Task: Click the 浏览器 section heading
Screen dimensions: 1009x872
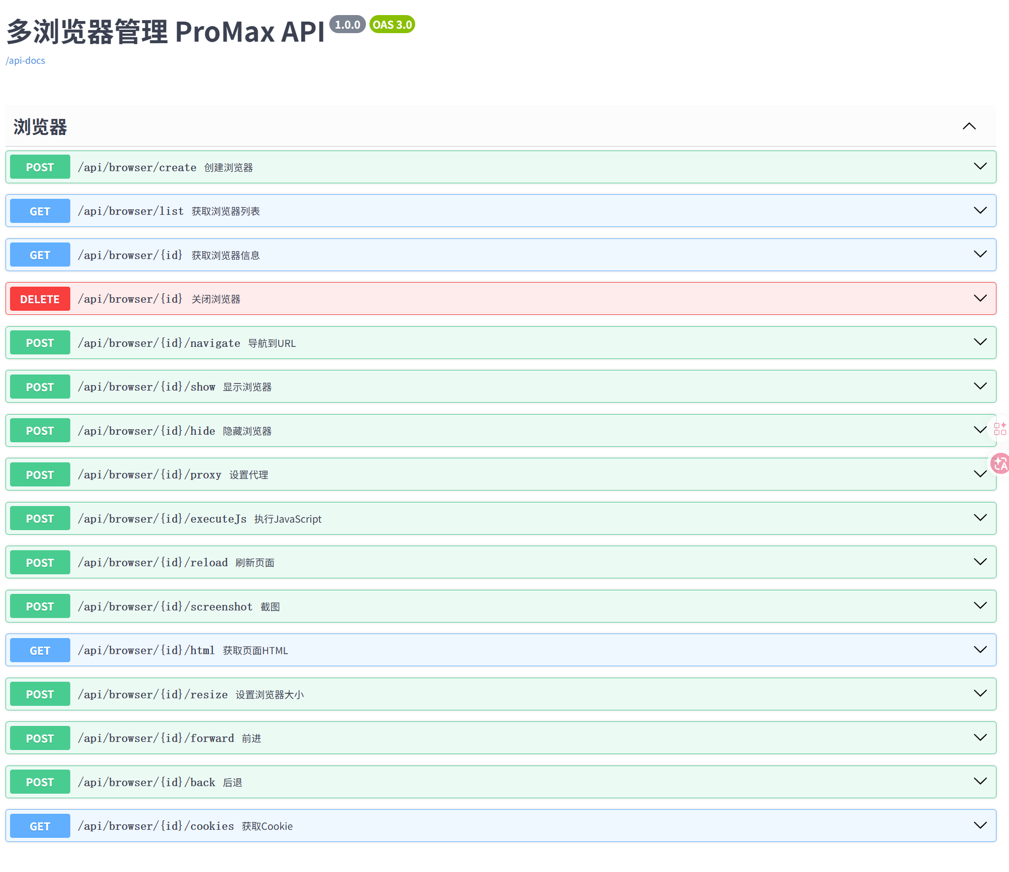Action: point(40,127)
